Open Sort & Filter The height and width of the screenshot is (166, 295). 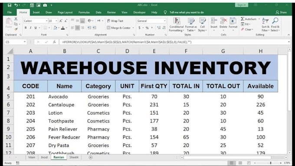(265, 25)
